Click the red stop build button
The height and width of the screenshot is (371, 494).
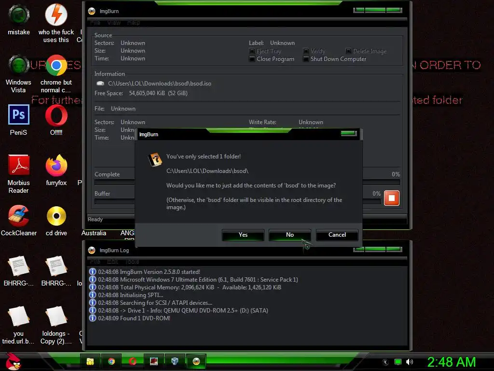coord(392,198)
